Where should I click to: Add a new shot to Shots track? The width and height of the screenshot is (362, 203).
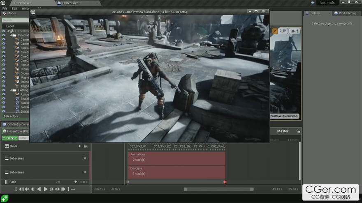(80, 146)
